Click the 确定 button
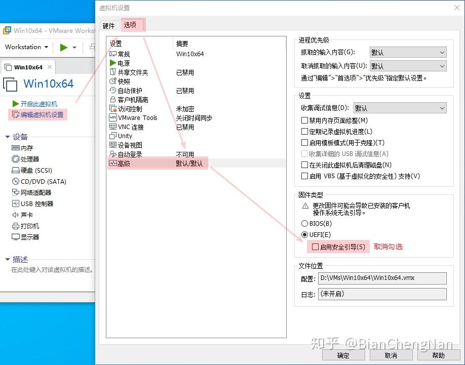465x365 pixels. click(343, 355)
